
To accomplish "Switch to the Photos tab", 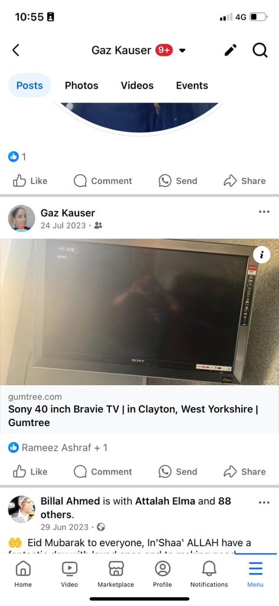I will (x=82, y=85).
